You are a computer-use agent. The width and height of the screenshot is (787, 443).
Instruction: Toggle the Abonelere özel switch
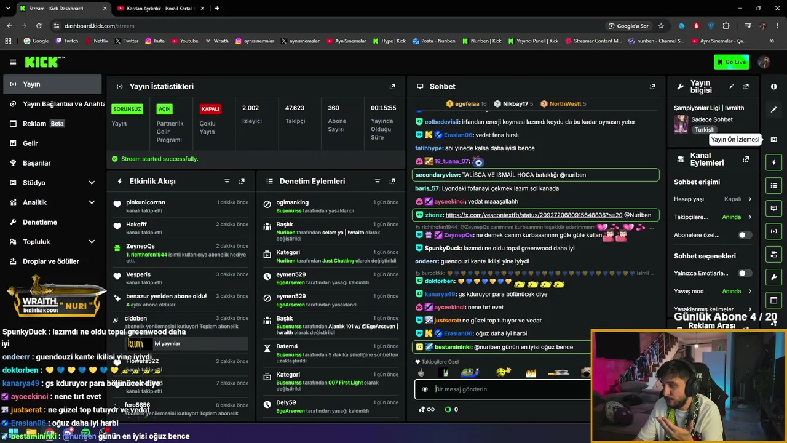(x=745, y=235)
